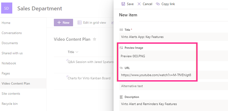Edit the Title field text

click(174, 37)
